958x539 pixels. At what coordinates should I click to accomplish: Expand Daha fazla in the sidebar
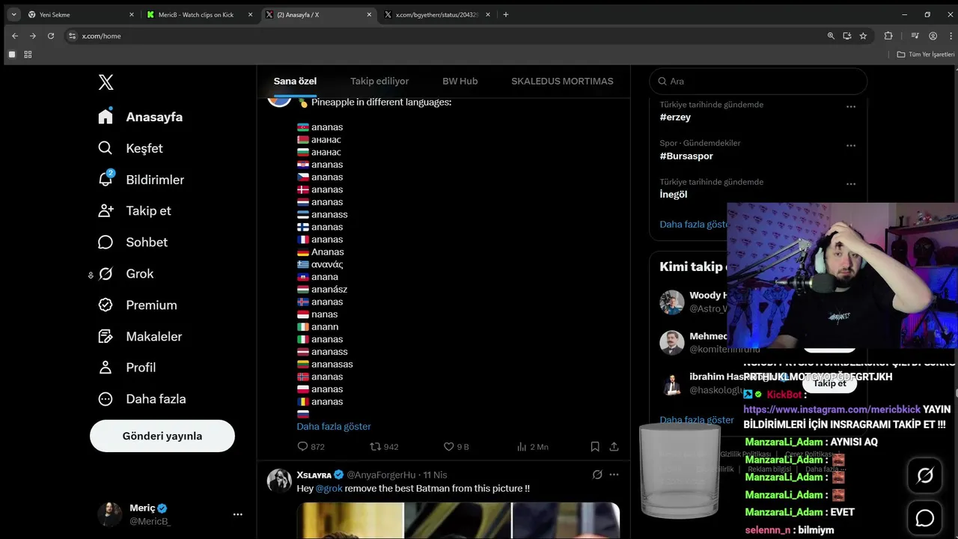click(141, 399)
